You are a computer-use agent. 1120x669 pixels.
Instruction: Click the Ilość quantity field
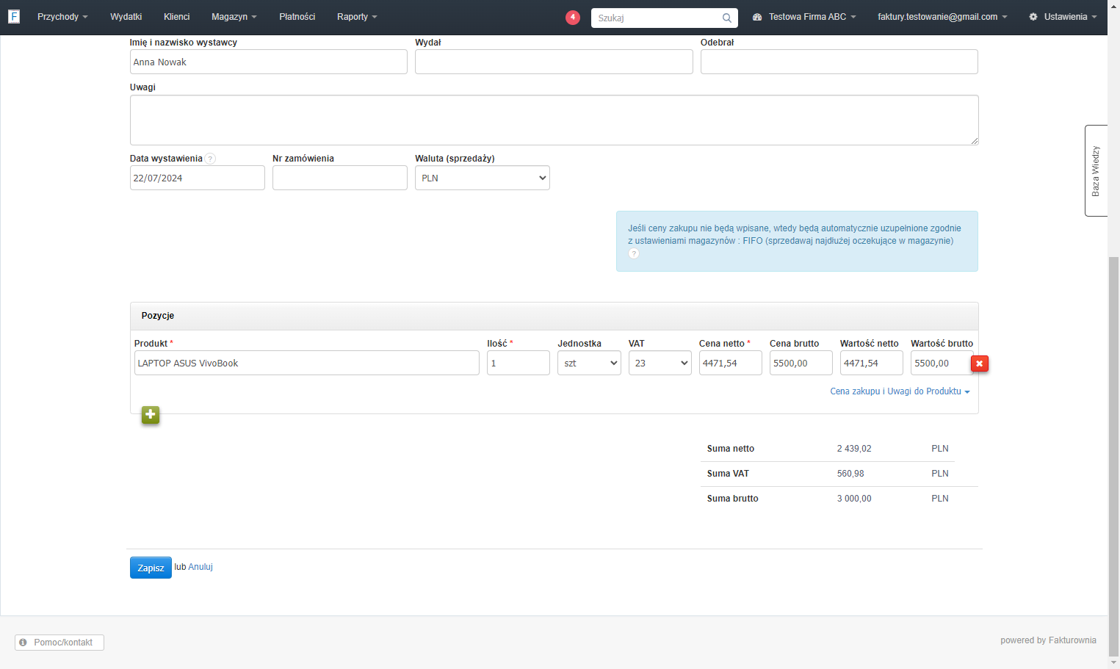519,363
